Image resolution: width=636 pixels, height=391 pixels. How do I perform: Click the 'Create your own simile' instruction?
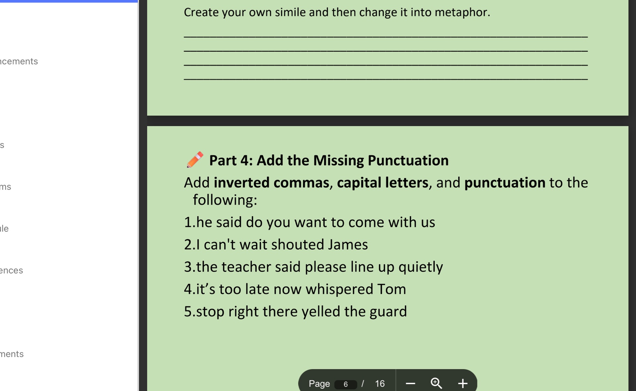click(336, 12)
